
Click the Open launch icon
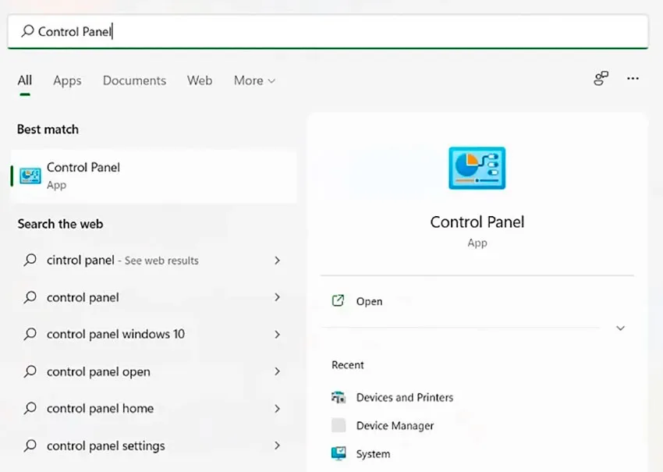(x=338, y=300)
